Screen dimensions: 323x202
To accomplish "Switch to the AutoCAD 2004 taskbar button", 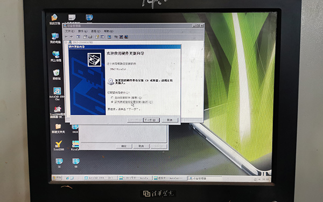I will [101, 178].
